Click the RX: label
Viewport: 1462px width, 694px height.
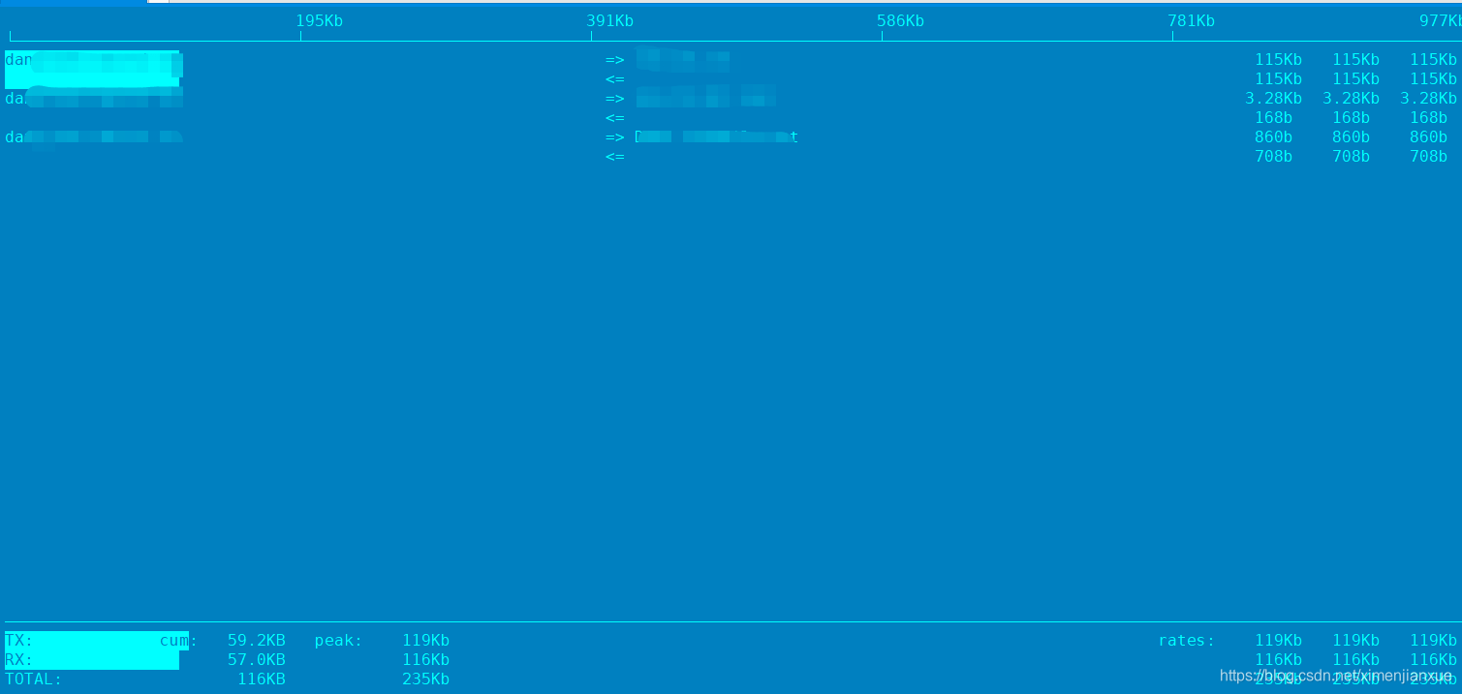pos(19,660)
